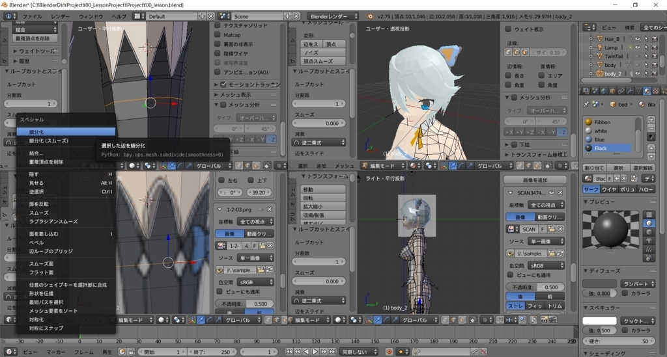Open the Object cube tab in properties
Viewport: 667px width, 357px height.
point(612,91)
